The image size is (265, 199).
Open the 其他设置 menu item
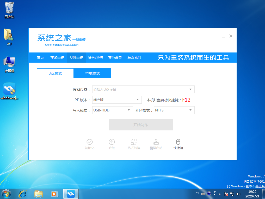115,57
